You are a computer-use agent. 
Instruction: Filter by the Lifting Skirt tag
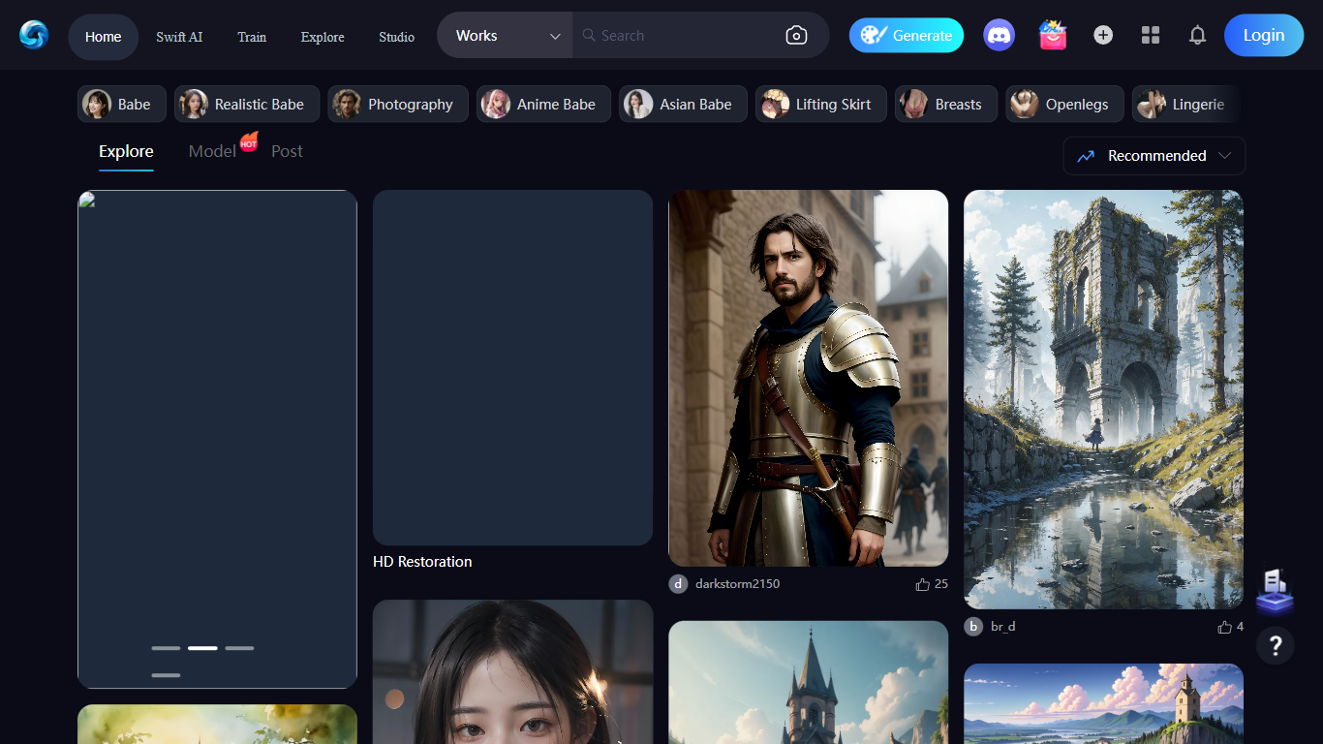tap(821, 104)
